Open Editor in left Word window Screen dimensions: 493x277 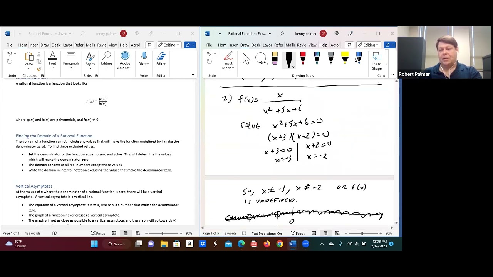coord(161,59)
